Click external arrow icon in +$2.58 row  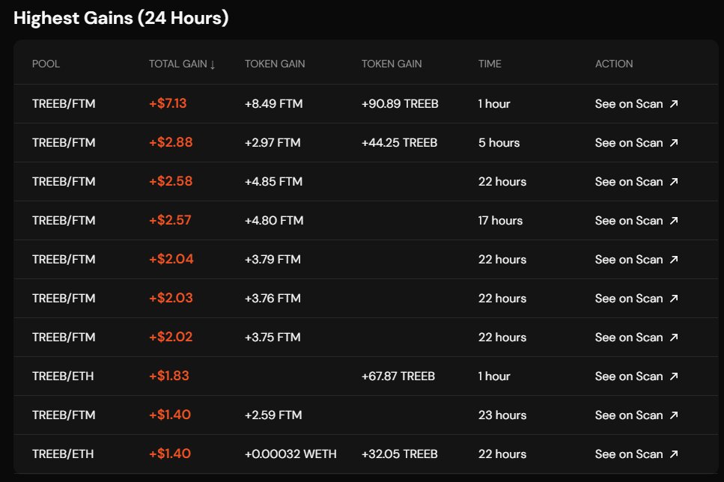pos(674,181)
